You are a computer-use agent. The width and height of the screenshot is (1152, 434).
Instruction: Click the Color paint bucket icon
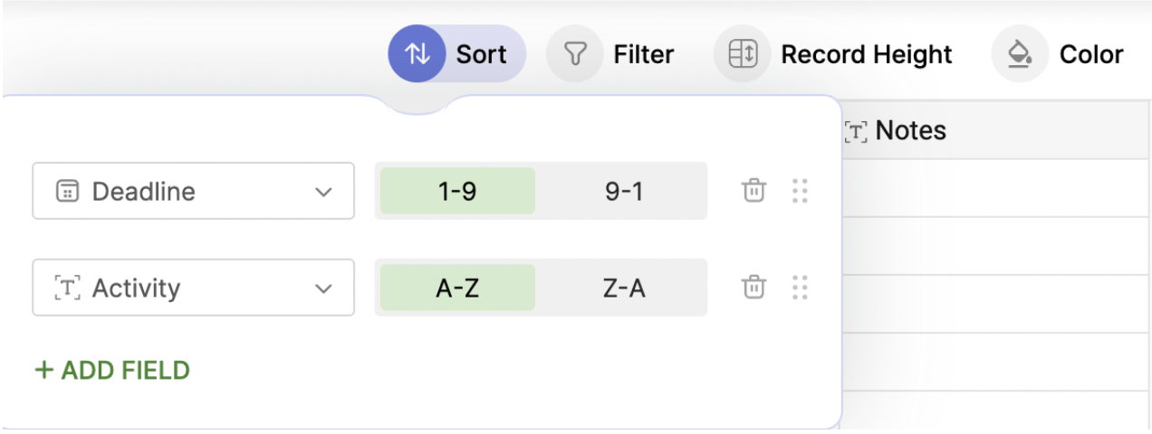pos(1020,54)
